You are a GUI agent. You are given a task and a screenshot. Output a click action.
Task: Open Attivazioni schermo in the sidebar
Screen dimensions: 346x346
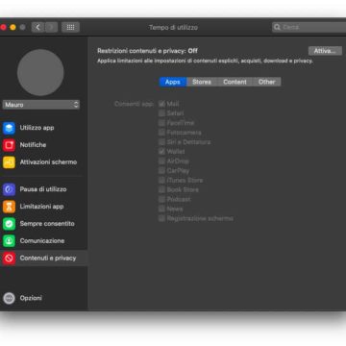click(x=48, y=162)
